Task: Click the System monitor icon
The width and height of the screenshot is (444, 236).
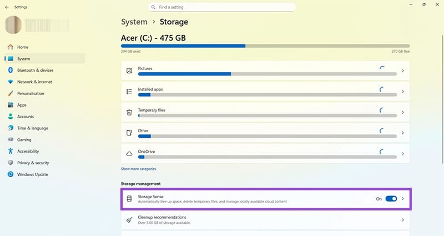Action: tap(11, 59)
